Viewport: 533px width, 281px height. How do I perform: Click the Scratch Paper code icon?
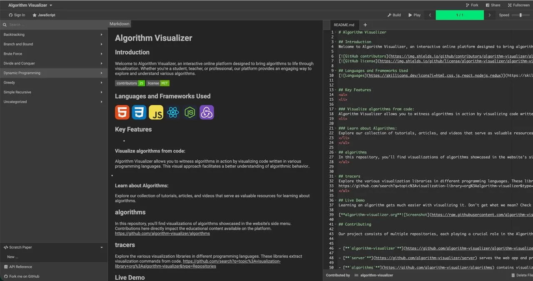(x=6, y=247)
